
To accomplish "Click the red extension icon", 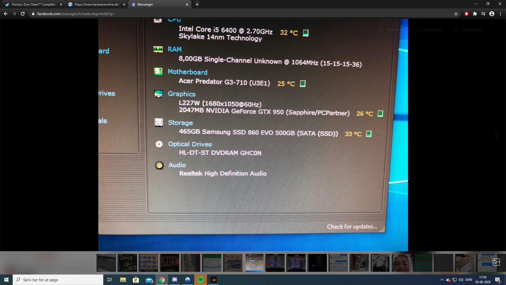I will [466, 14].
